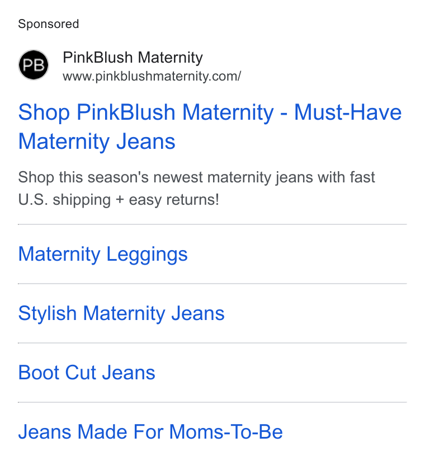Open the PinkBlush Maternity advertiser name
This screenshot has height=461, width=425.
[x=133, y=57]
